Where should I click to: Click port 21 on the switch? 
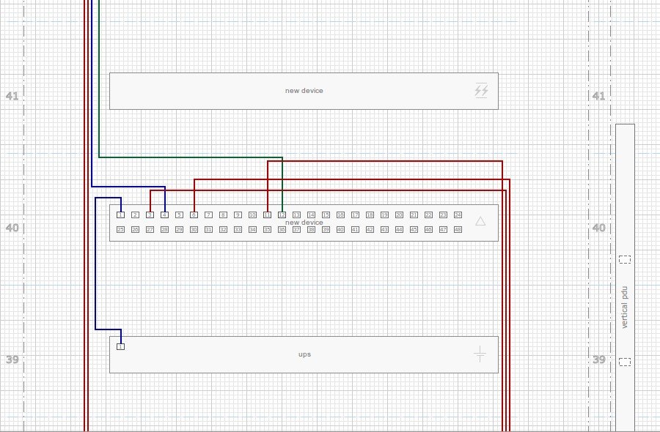pyautogui.click(x=414, y=215)
